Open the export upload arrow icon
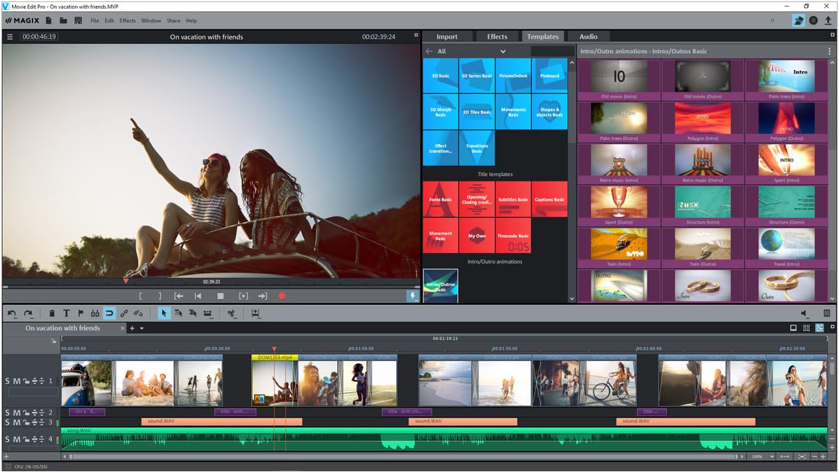Viewport: 839px width, 473px height. point(828,21)
